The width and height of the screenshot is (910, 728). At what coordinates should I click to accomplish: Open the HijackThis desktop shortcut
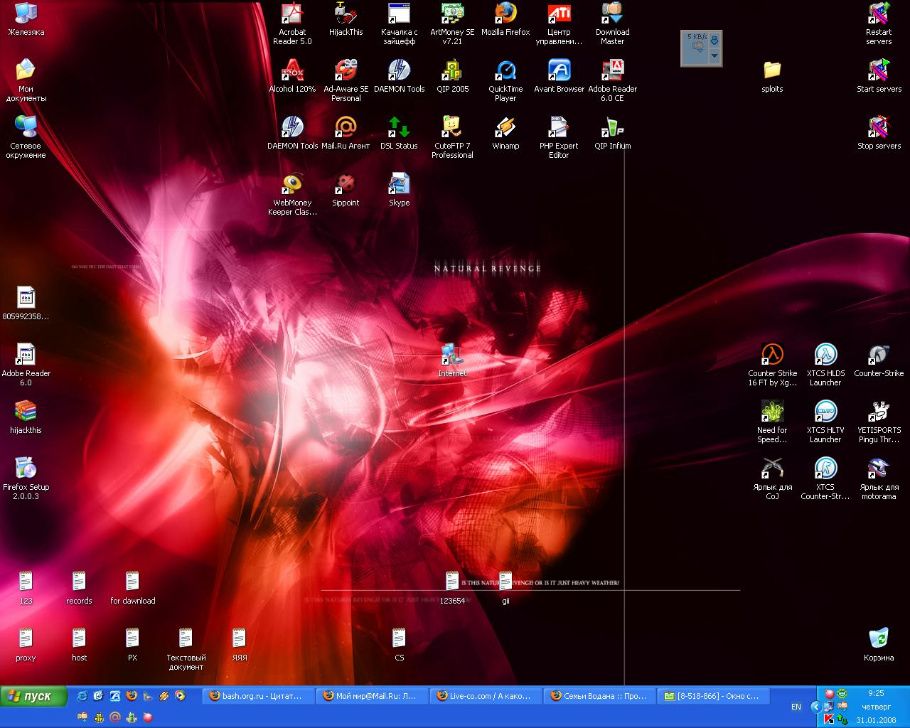tap(346, 14)
